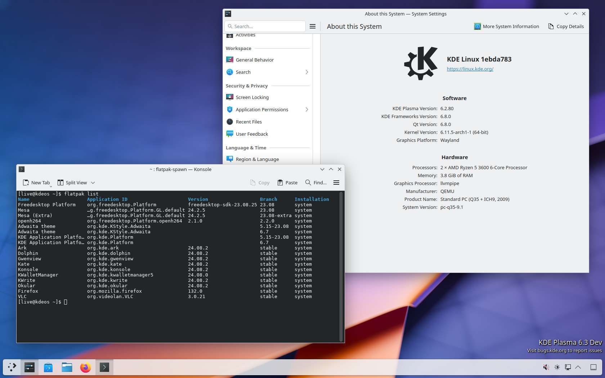Click the Find button in Konsole
Image resolution: width=605 pixels, height=378 pixels.
coord(316,183)
